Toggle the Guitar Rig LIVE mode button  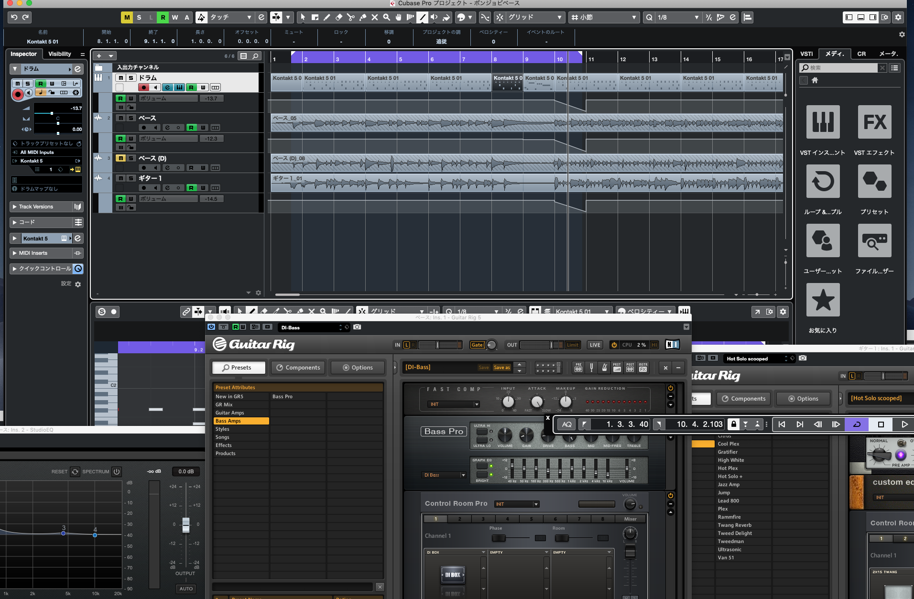595,345
